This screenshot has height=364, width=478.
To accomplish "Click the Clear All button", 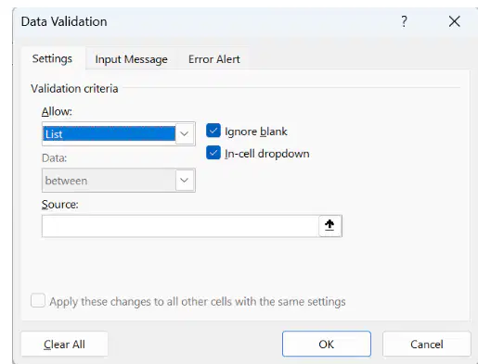I will [x=64, y=344].
